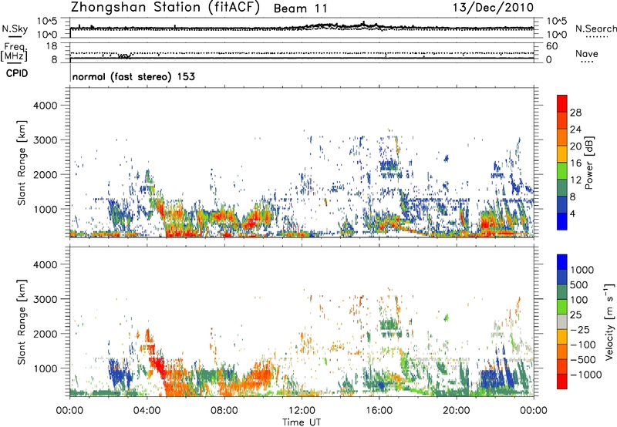Click the noise bump near 15:00 in N.Sky trace
Image resolution: width=617 pixels, height=427 pixels.
364,25
